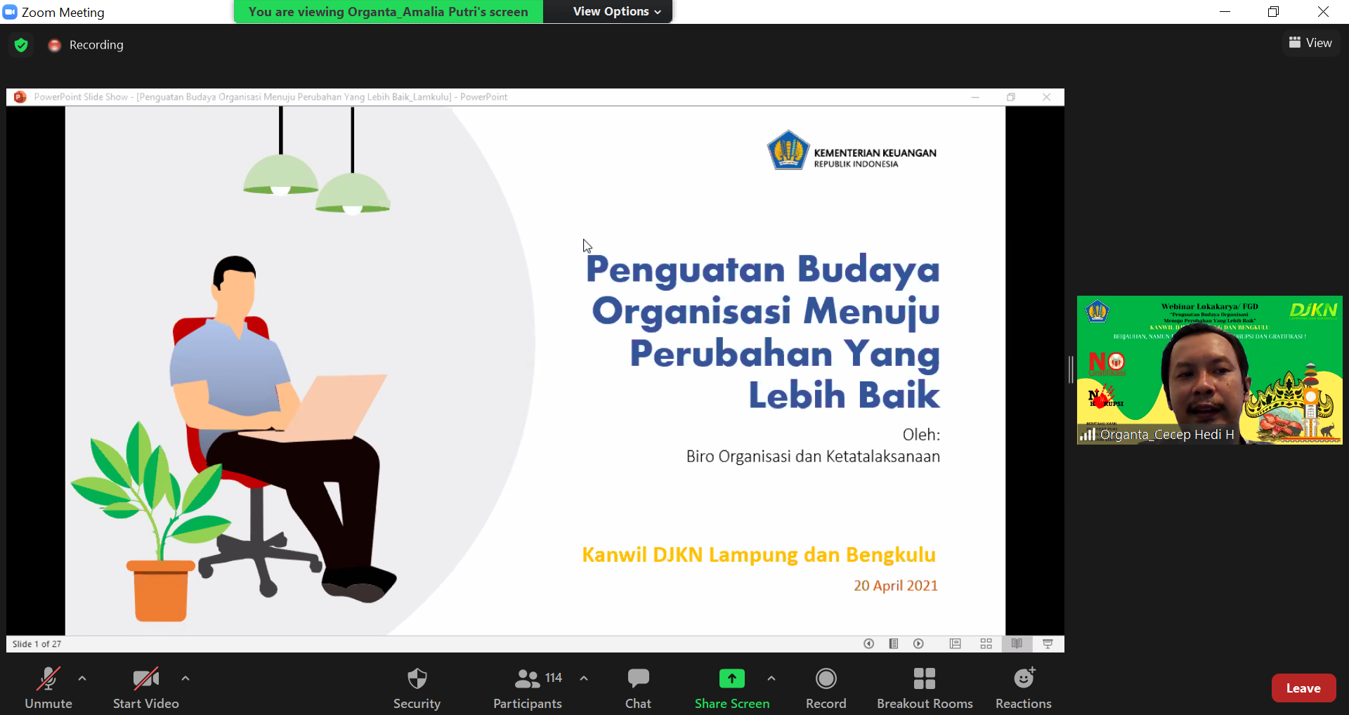
Task: Click the green Share Screen icon
Action: [x=732, y=678]
